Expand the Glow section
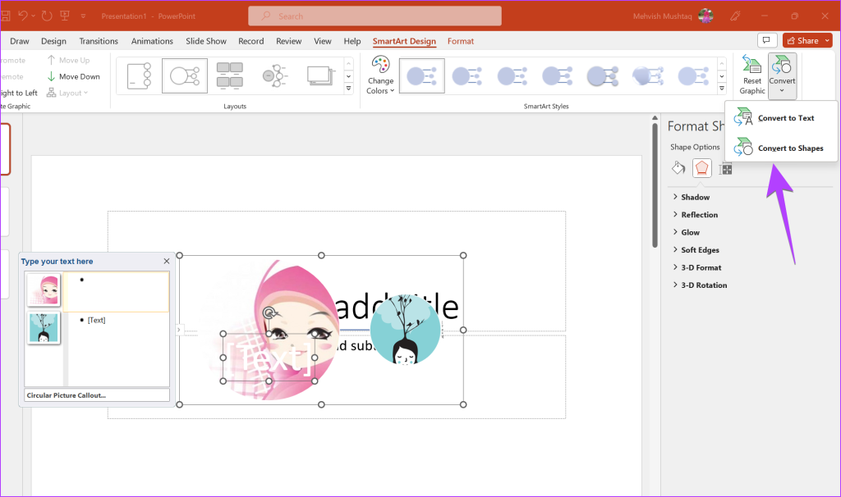Viewport: 841px width, 497px height. tap(690, 232)
